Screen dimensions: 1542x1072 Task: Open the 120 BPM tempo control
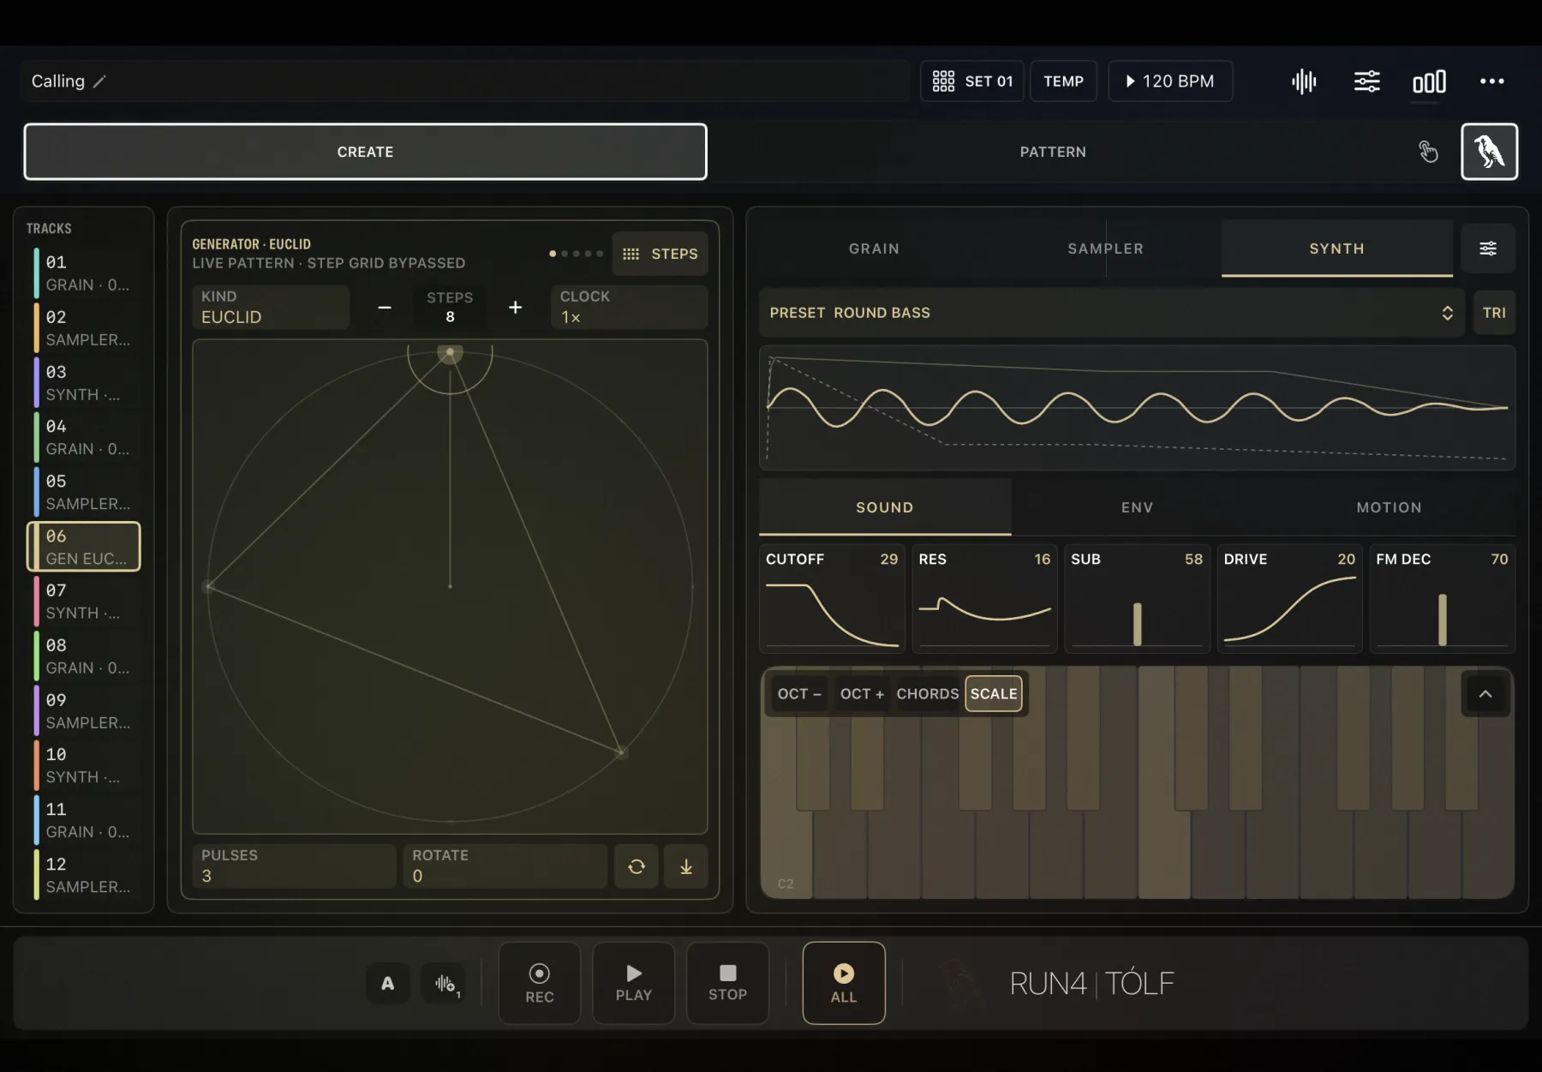1170,81
